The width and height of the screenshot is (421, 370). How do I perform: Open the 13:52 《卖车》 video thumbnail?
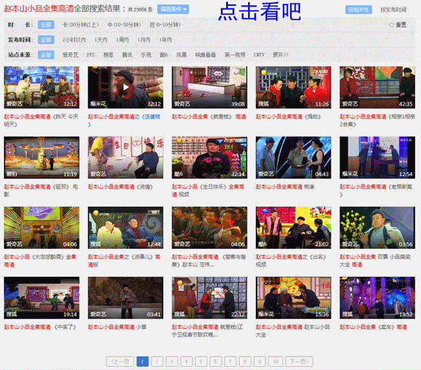[377, 297]
